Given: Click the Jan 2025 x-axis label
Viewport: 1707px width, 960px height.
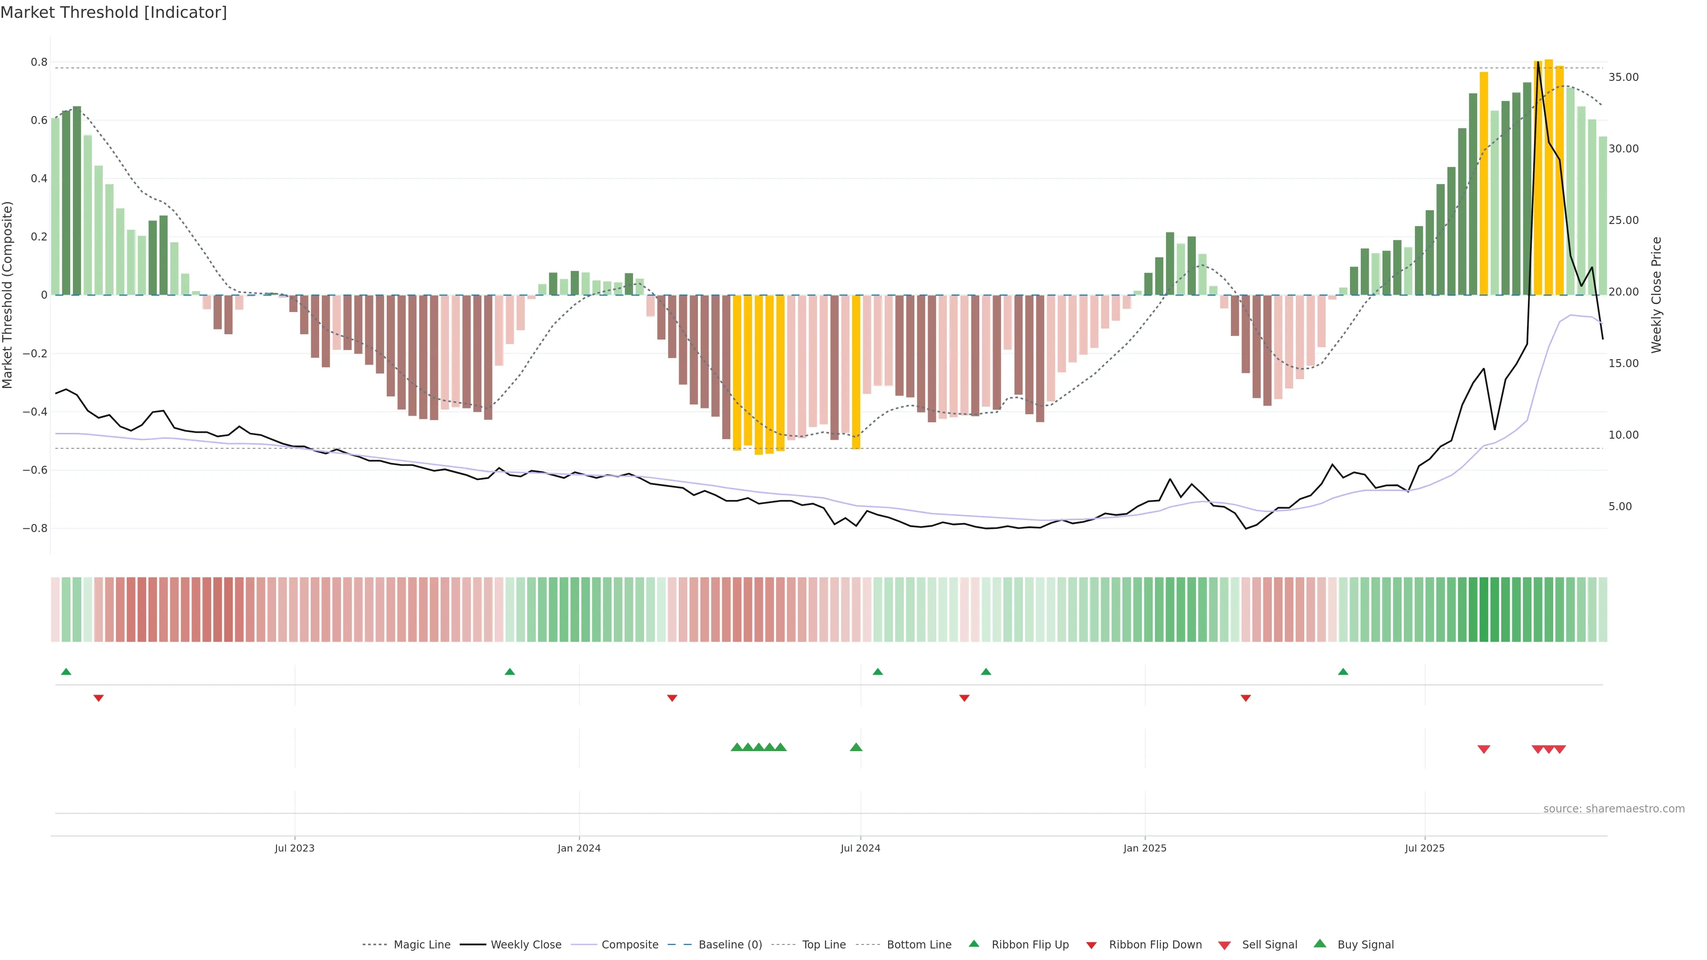Looking at the screenshot, I should click(x=1144, y=848).
